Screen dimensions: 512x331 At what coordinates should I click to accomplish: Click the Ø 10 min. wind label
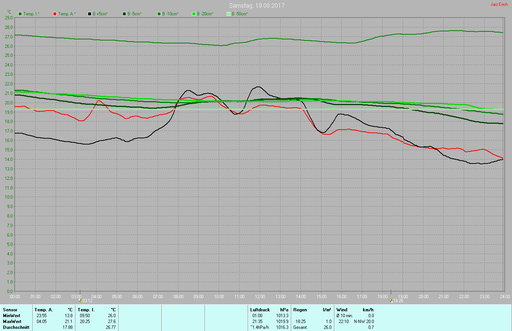tap(345, 316)
